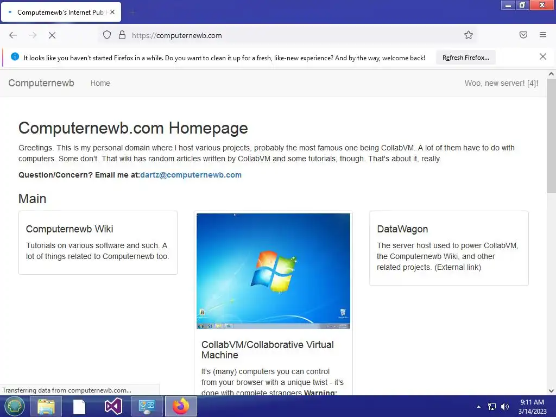Screen dimensions: 556x417
Task: Click page scrollbar up arrow
Action: click(x=551, y=74)
